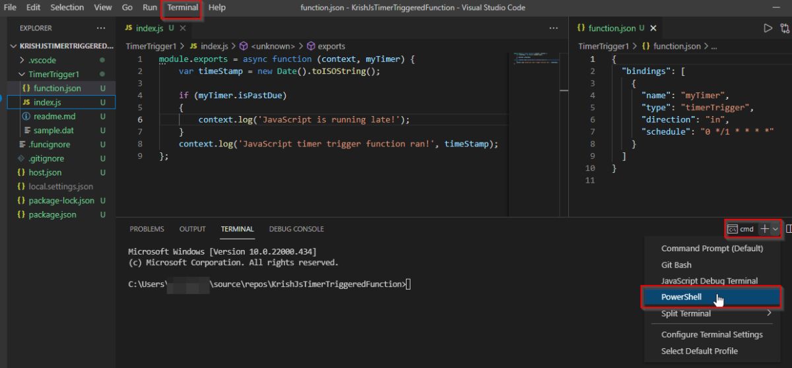The image size is (792, 368).
Task: Select PowerShell from terminal profile list
Action: pyautogui.click(x=711, y=297)
